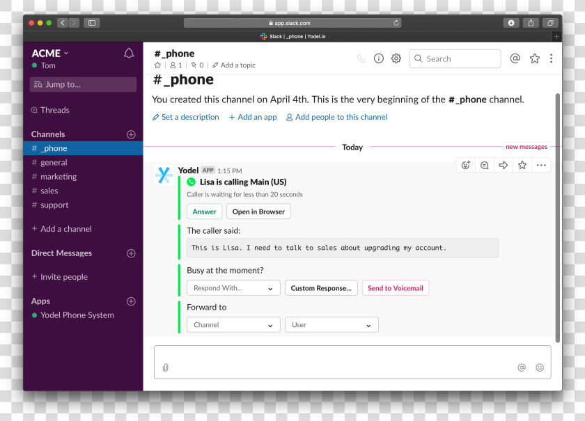Screen dimensions: 585x421
Task: Star the #_phone channel under title
Action: coord(157,65)
